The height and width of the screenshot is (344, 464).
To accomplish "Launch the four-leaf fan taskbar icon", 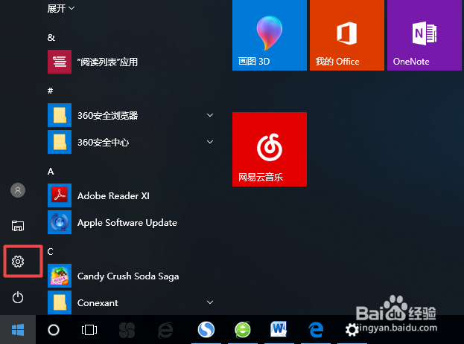I will coord(127,330).
